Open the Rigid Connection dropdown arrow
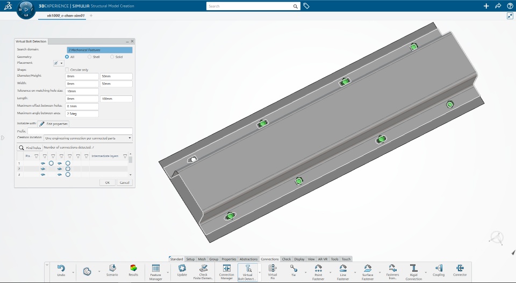The height and width of the screenshot is (283, 516). click(x=426, y=272)
